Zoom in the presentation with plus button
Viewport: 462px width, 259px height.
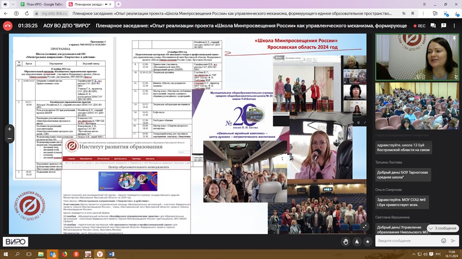pos(9,129)
